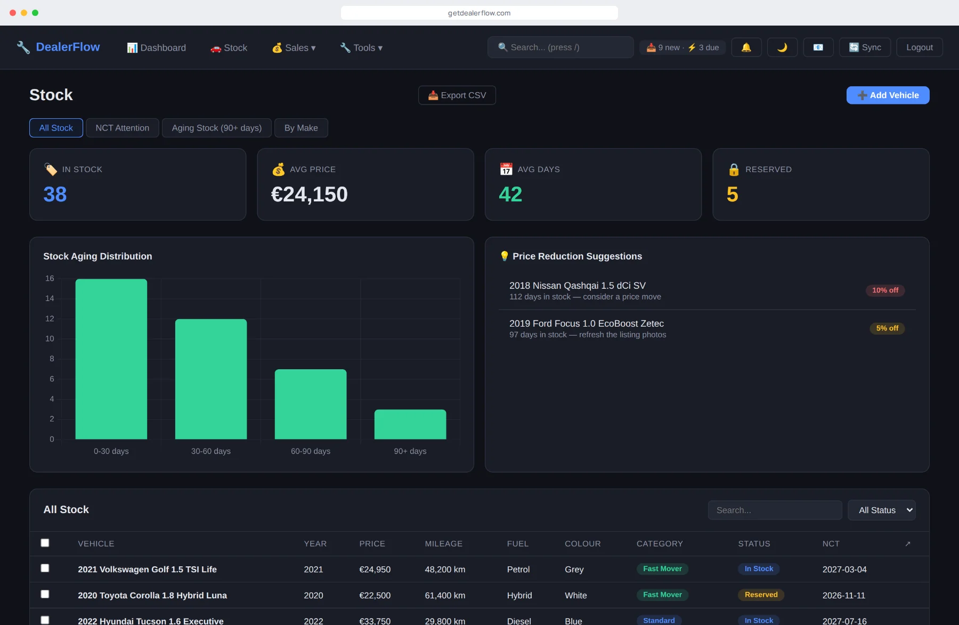Click the Sync button

(865, 47)
